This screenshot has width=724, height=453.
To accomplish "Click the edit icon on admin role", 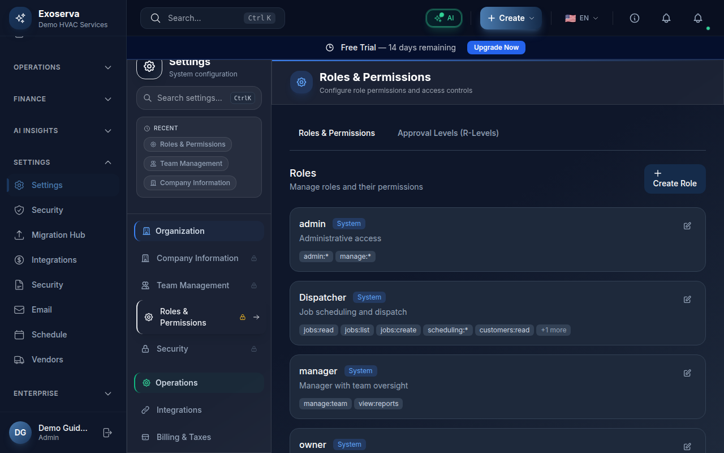I will click(x=687, y=226).
